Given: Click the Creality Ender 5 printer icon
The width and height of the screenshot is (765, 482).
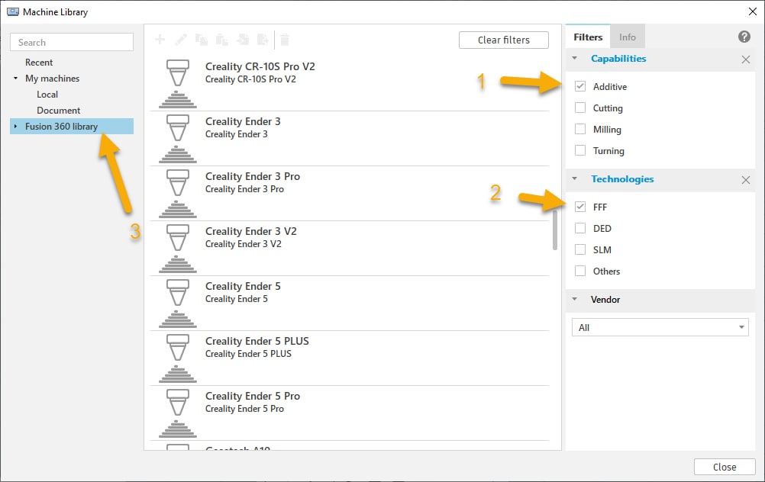Looking at the screenshot, I should (178, 304).
